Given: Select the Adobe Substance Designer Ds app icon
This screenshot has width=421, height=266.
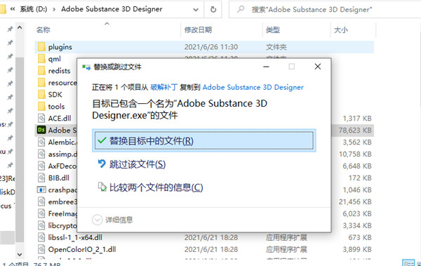Looking at the screenshot, I should tap(41, 130).
